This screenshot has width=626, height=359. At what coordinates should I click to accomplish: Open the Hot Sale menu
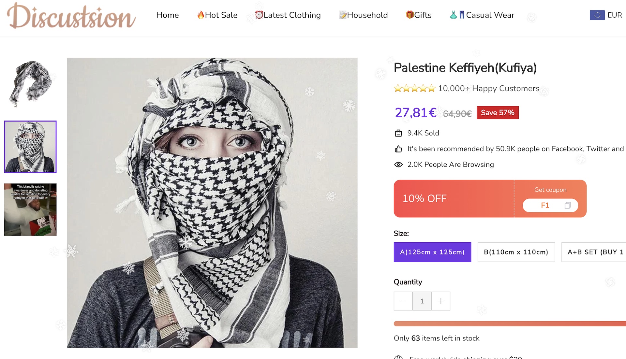217,15
